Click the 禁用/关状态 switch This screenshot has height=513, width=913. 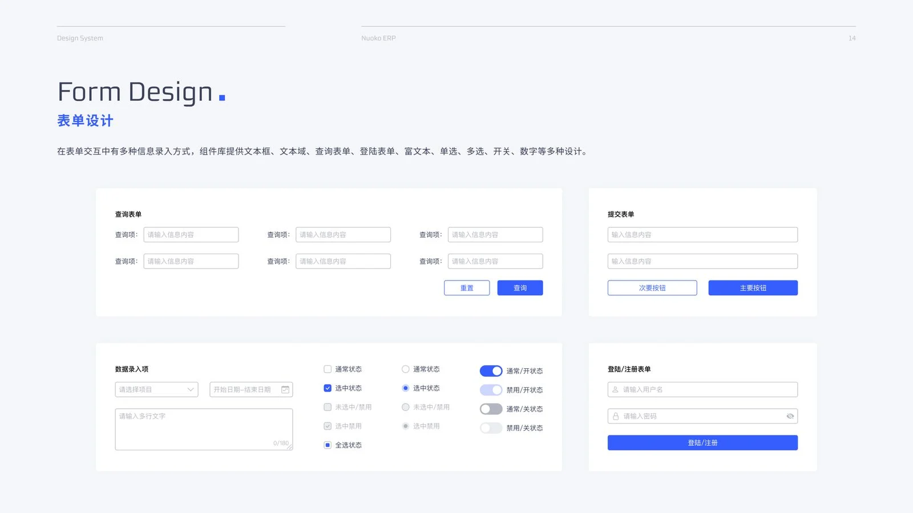click(x=491, y=428)
